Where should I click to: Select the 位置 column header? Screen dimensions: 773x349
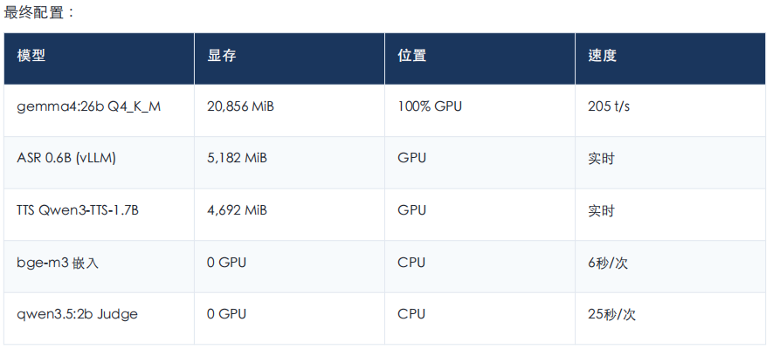[x=412, y=56]
